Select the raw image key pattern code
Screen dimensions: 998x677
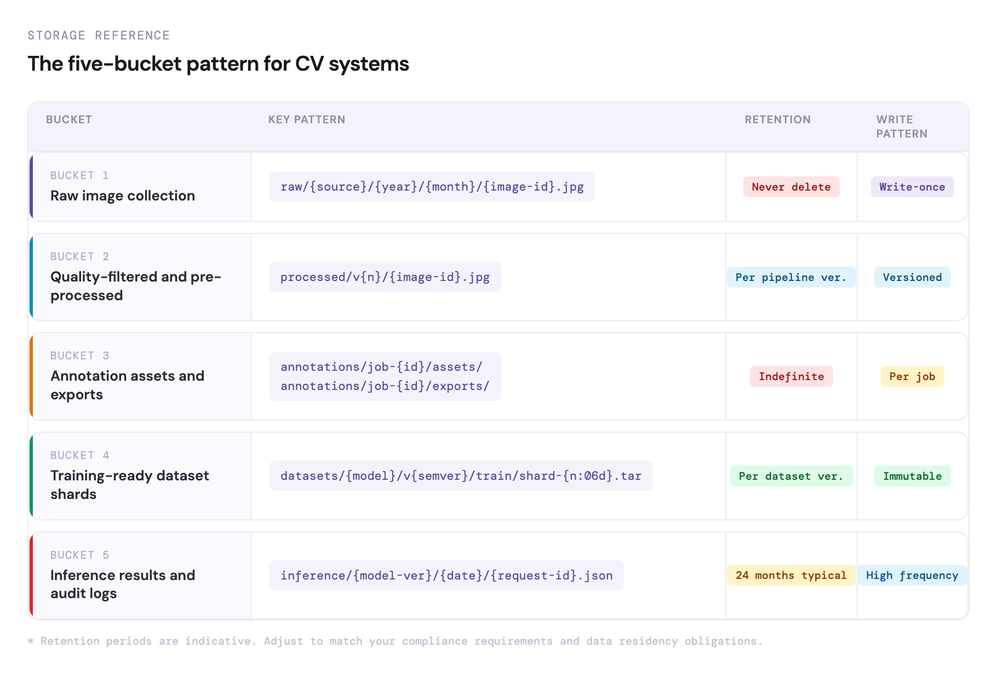432,187
